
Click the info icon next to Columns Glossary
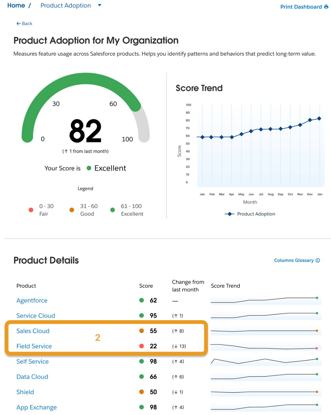[318, 260]
